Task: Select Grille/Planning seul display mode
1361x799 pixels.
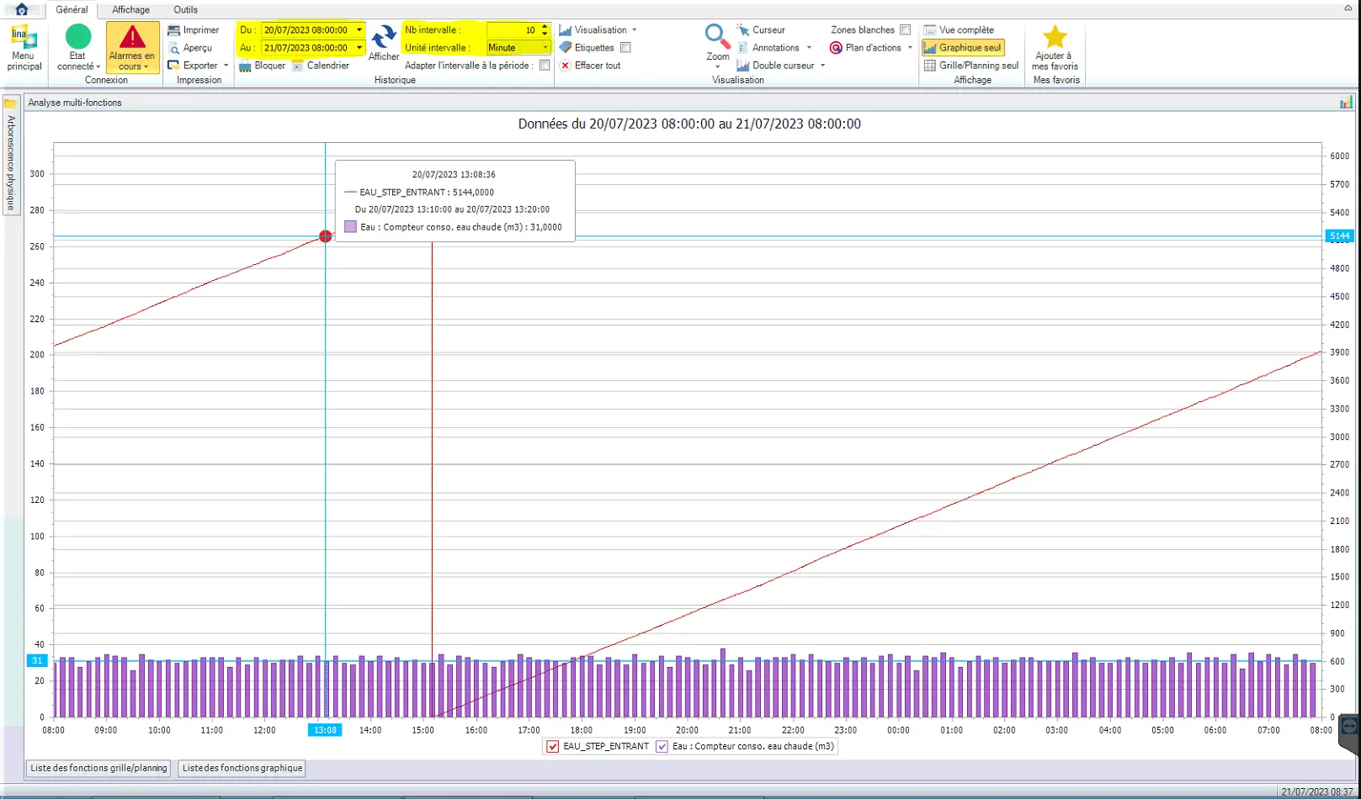Action: click(971, 66)
